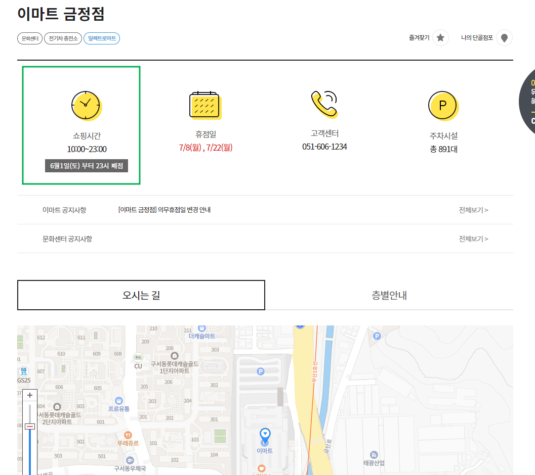This screenshot has height=475, width=535.
Task: Open 전체보기 for 이마트 공지사항
Action: click(x=473, y=210)
